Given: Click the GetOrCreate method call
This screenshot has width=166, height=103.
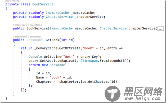Looking at the screenshot, I should tap(70, 48).
